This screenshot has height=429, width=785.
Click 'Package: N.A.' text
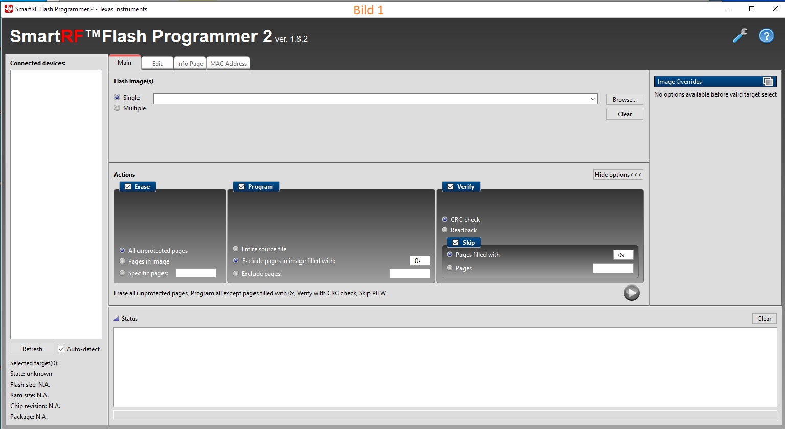coord(29,417)
